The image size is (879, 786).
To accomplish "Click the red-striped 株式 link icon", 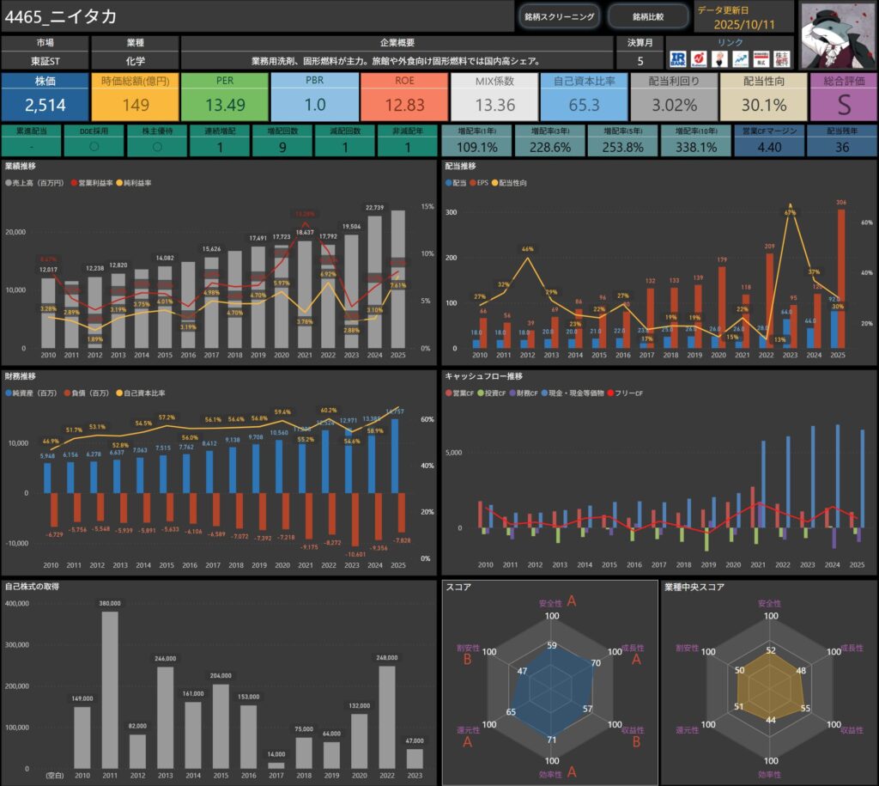I will coord(761,58).
